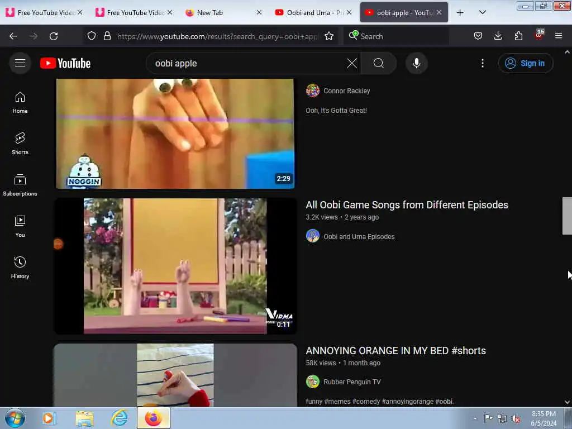Sign in to YouTube
572x429 pixels.
click(x=525, y=63)
